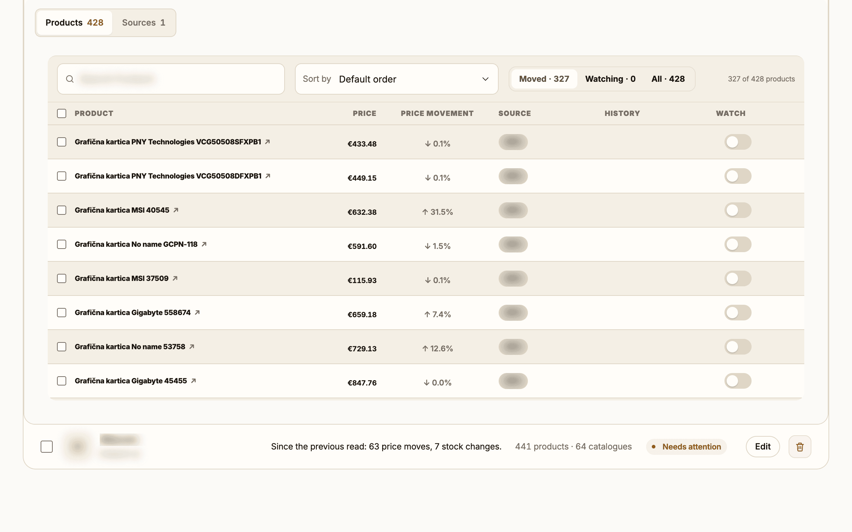Screen dimensions: 852x532
Task: Click price €847.76
Action: click(x=362, y=383)
